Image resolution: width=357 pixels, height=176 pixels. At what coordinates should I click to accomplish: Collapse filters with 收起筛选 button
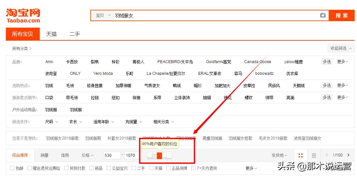pyautogui.click(x=341, y=48)
